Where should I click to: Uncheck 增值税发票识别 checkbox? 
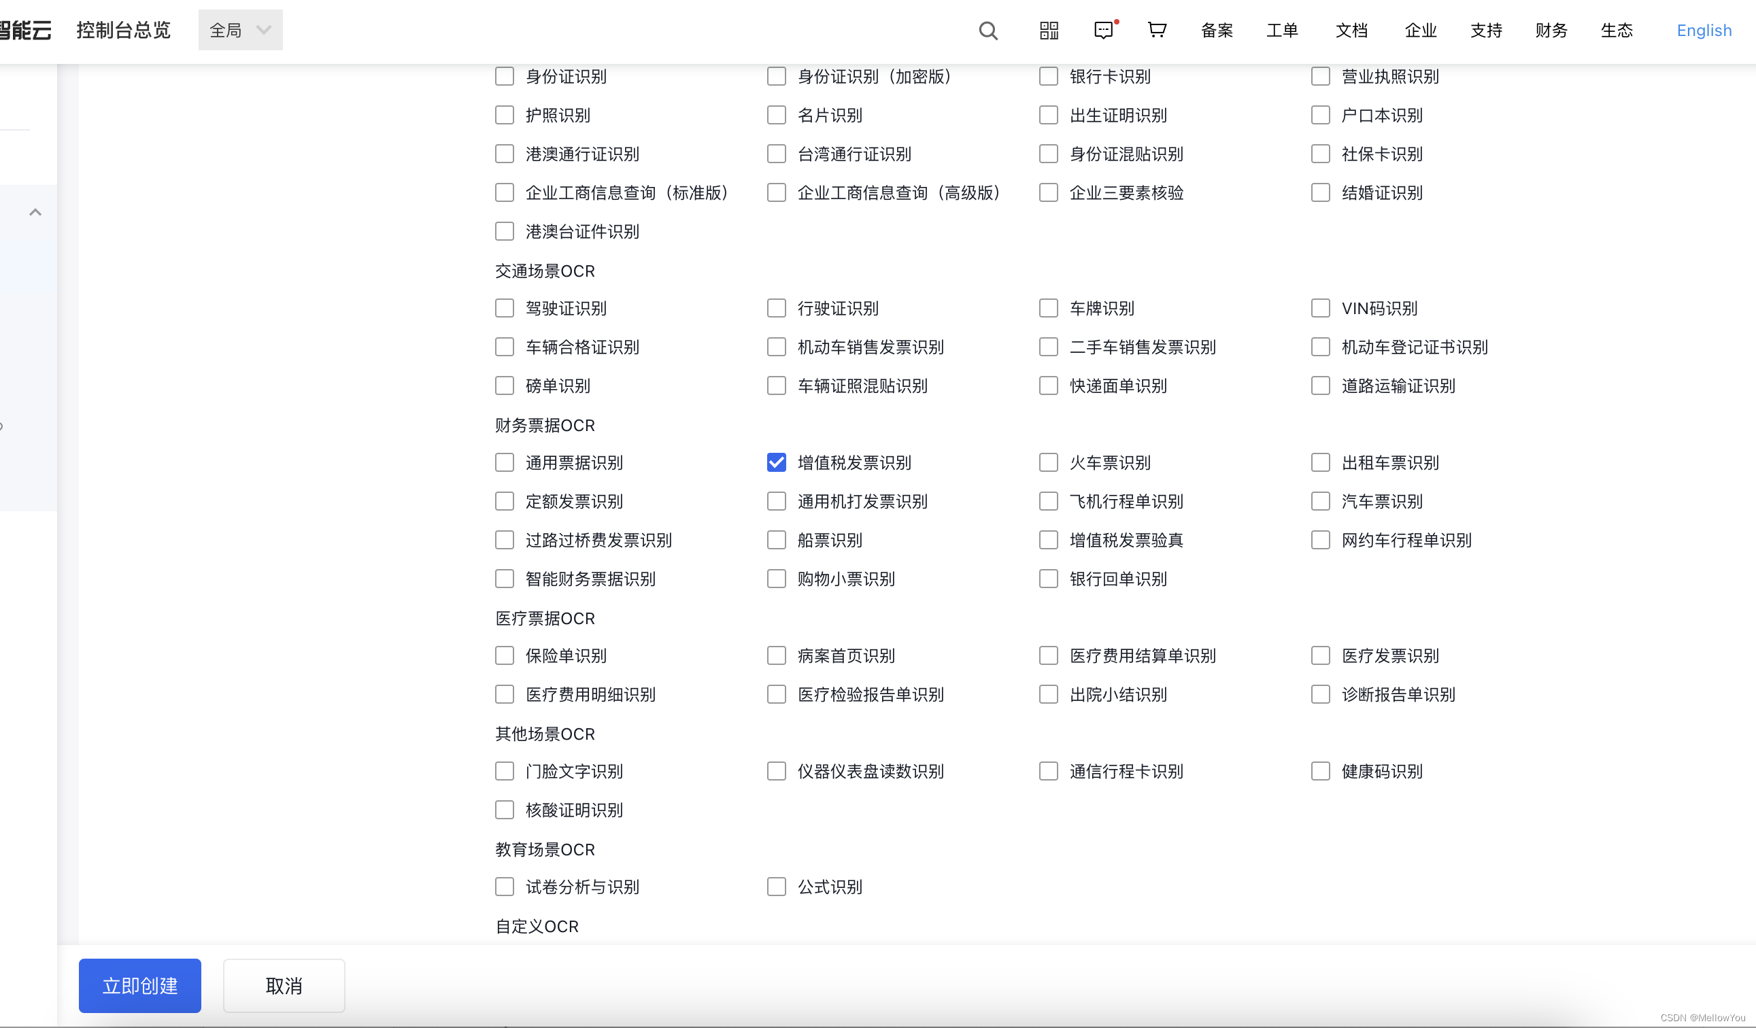(x=776, y=462)
